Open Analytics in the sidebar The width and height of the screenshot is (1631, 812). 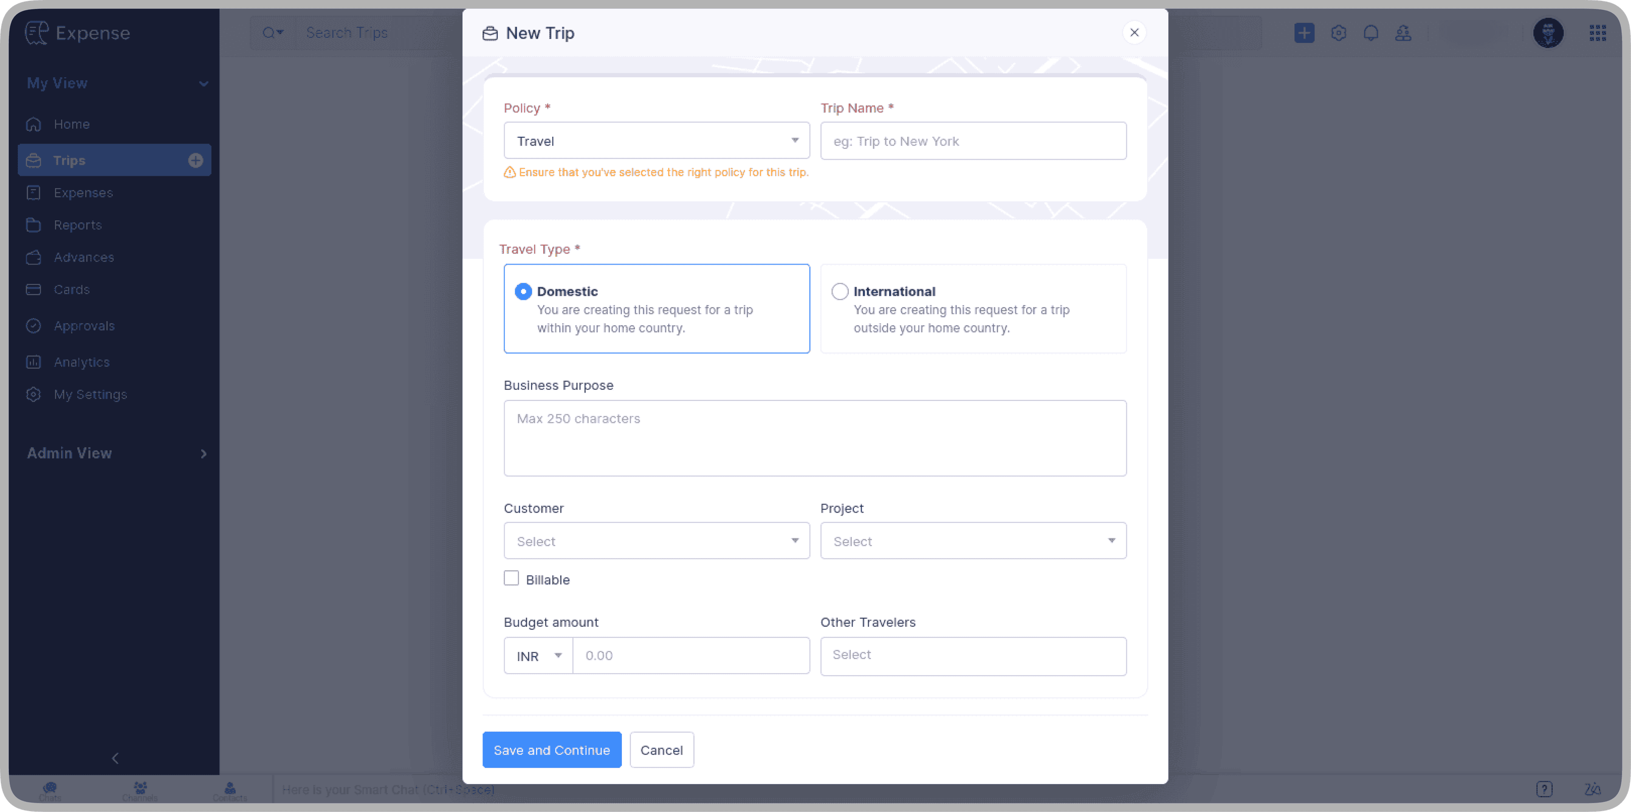coord(114,361)
